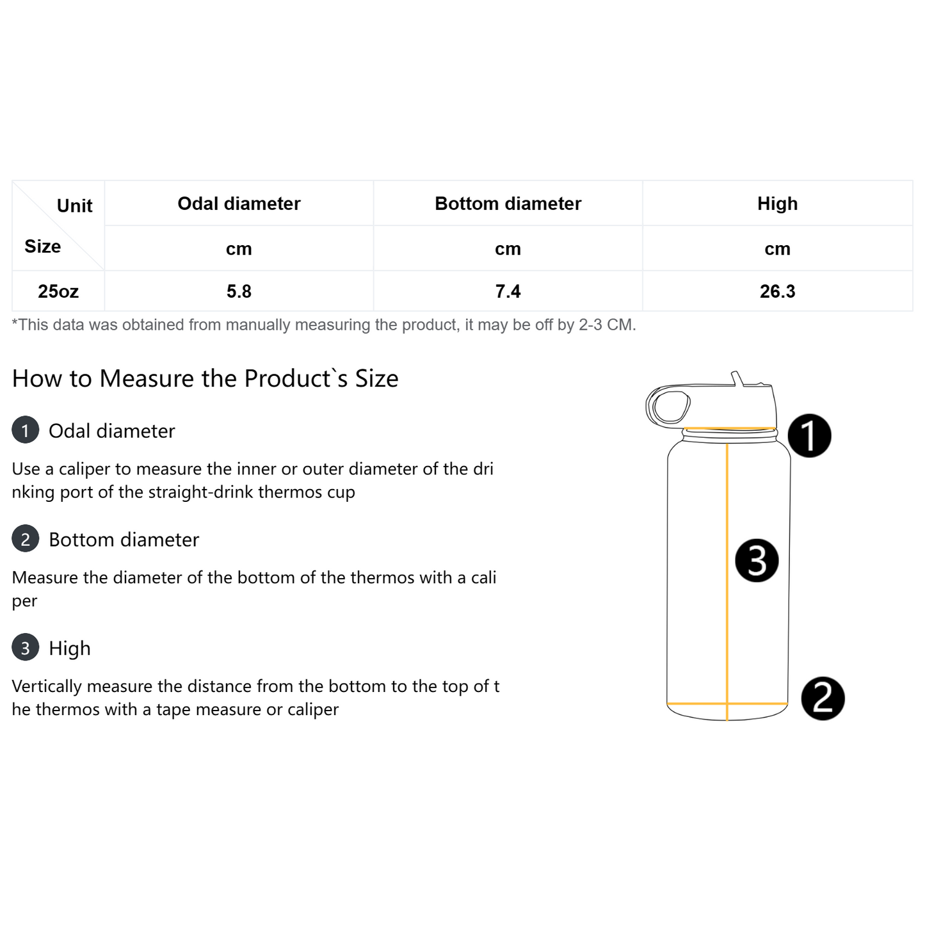The image size is (925, 925).
Task: Select the black 2 marker near the bottle base
Action: click(823, 698)
